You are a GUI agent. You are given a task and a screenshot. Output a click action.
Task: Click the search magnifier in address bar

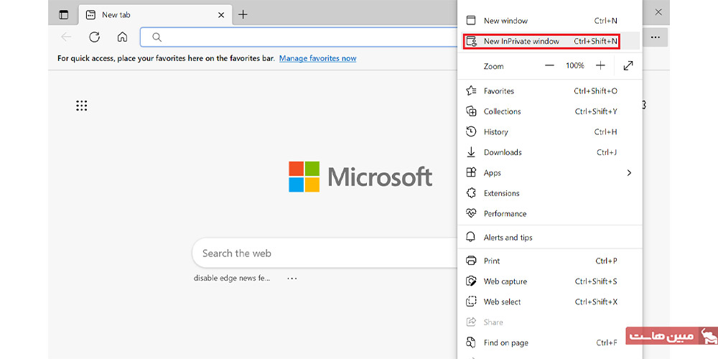[157, 37]
